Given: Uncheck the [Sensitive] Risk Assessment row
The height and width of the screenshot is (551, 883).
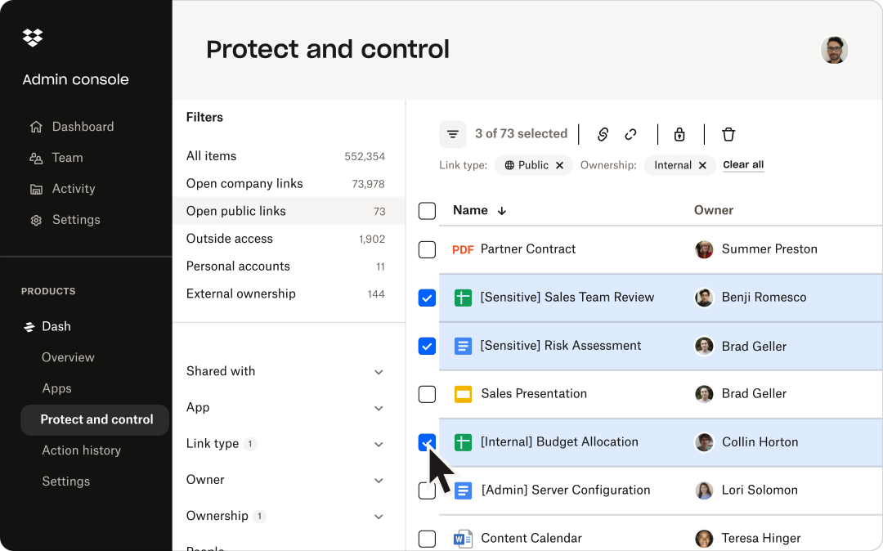Looking at the screenshot, I should (x=426, y=346).
